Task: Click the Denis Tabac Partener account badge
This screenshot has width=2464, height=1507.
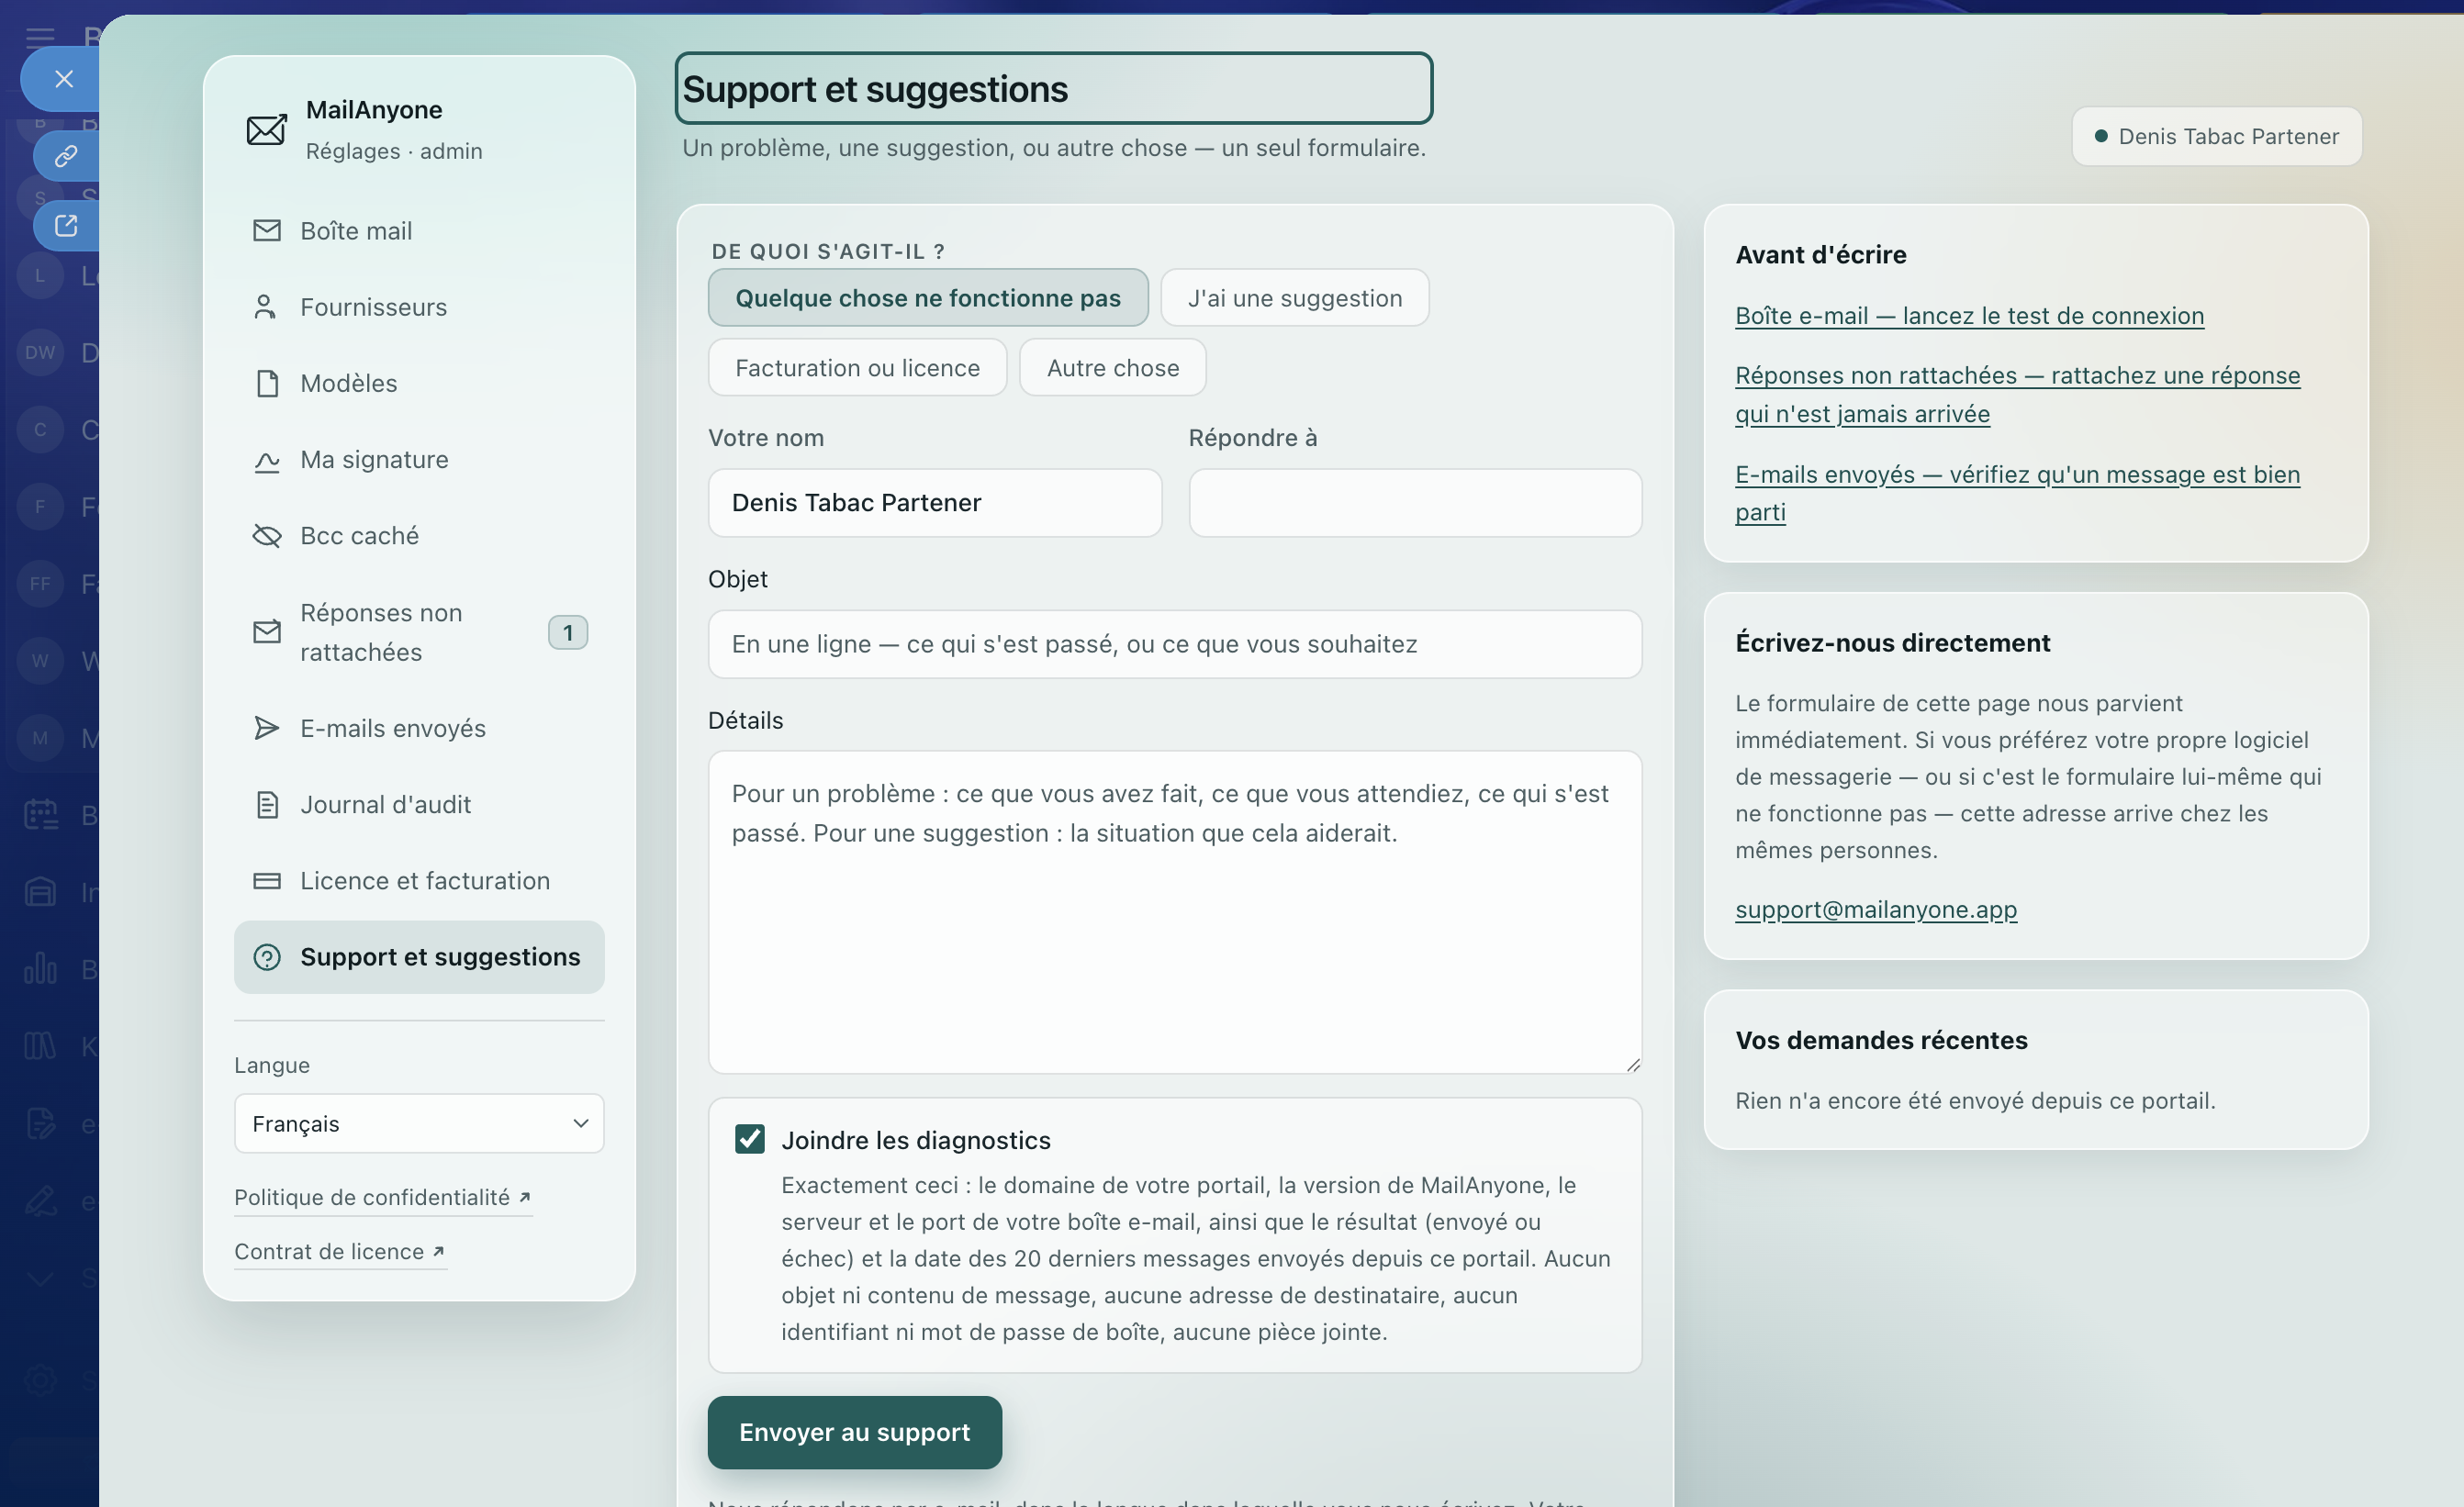Action: [2216, 136]
